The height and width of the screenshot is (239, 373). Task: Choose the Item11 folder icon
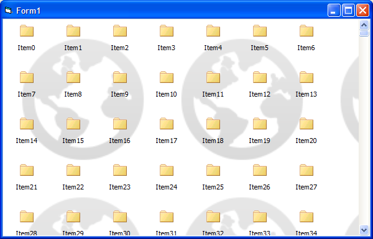[x=213, y=77]
